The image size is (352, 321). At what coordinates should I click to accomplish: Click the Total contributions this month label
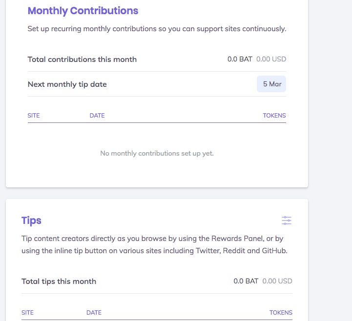(x=82, y=60)
